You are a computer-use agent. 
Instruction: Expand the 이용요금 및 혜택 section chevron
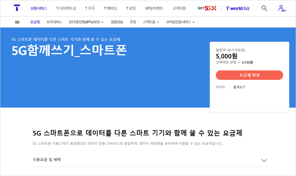[x=264, y=160]
